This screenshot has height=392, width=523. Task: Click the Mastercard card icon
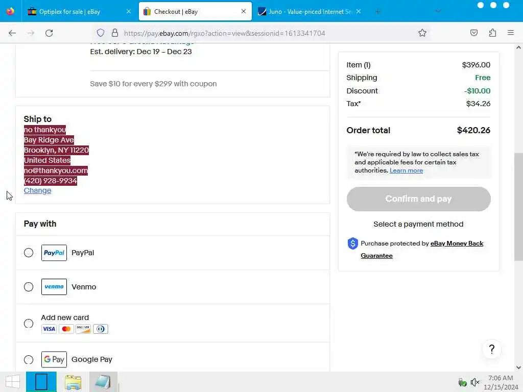[x=66, y=329]
